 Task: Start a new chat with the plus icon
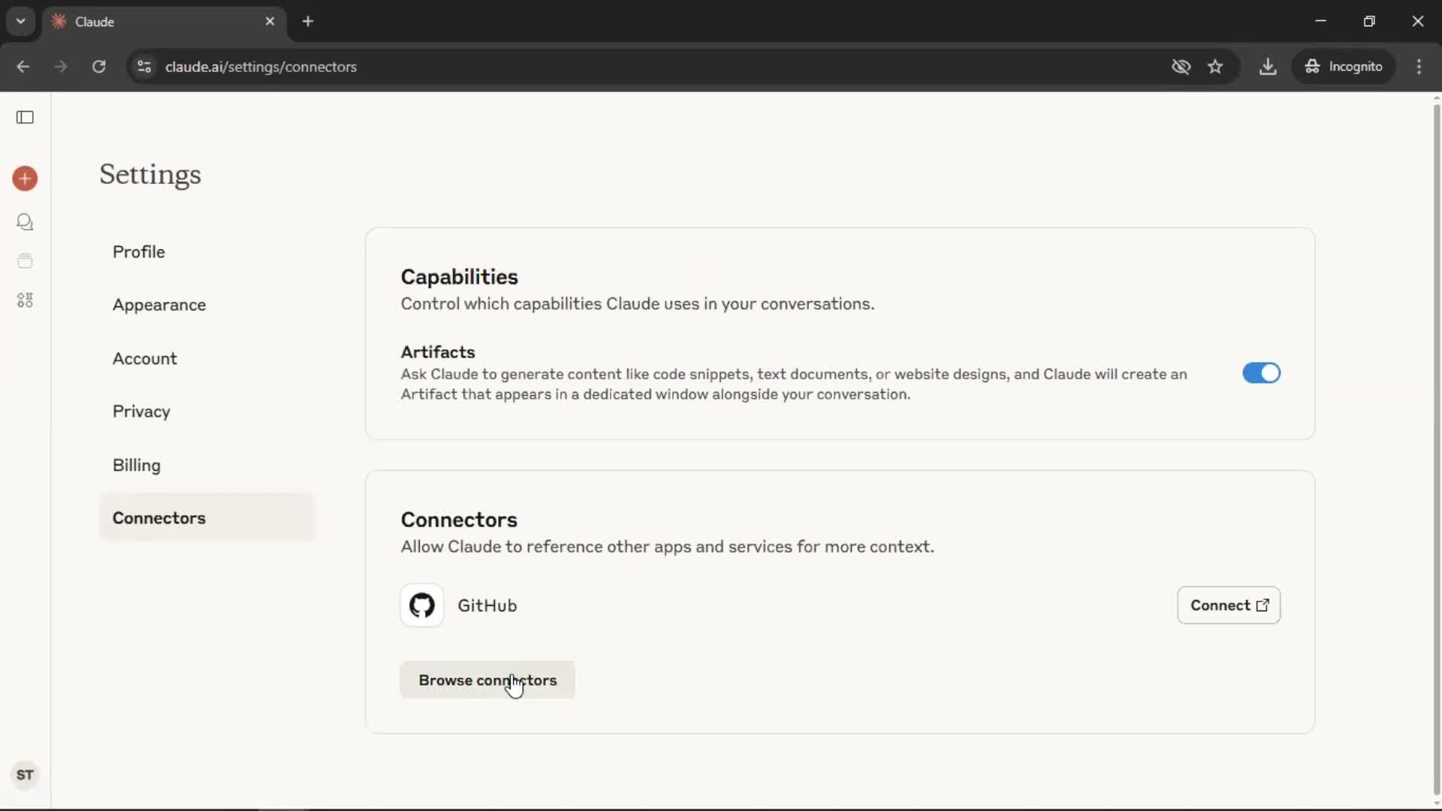point(25,179)
